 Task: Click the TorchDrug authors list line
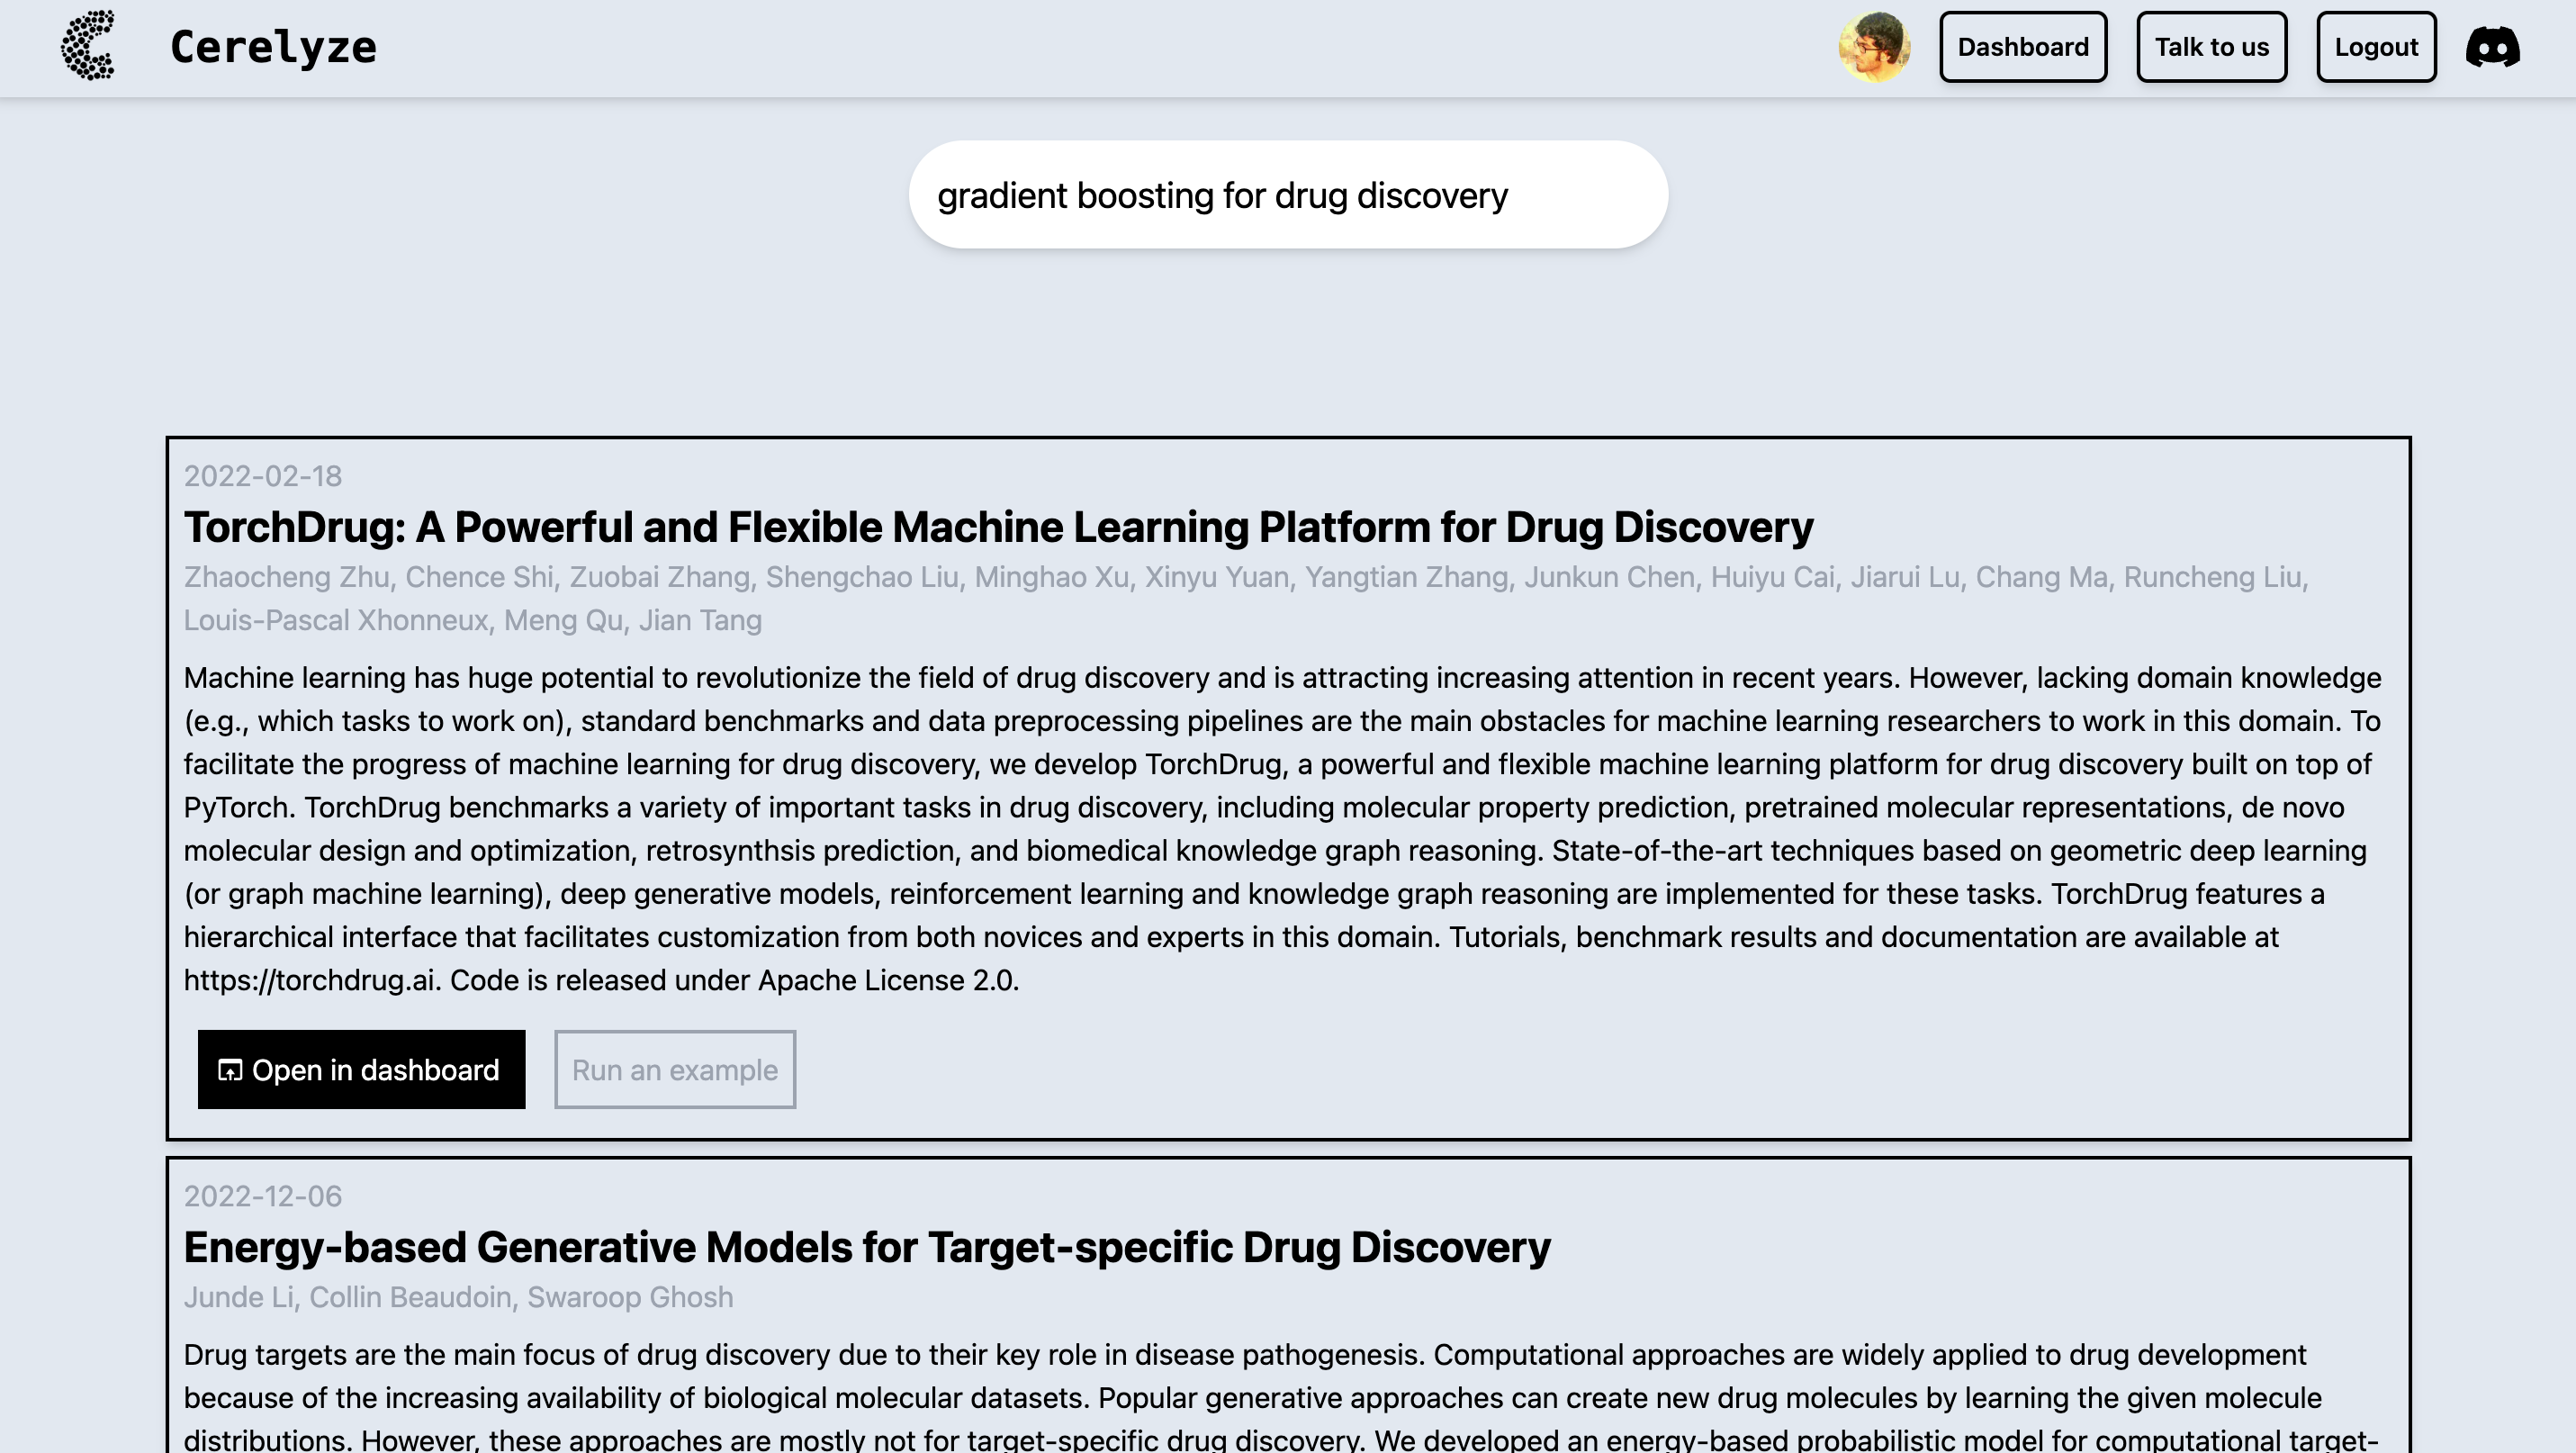coord(1244,577)
